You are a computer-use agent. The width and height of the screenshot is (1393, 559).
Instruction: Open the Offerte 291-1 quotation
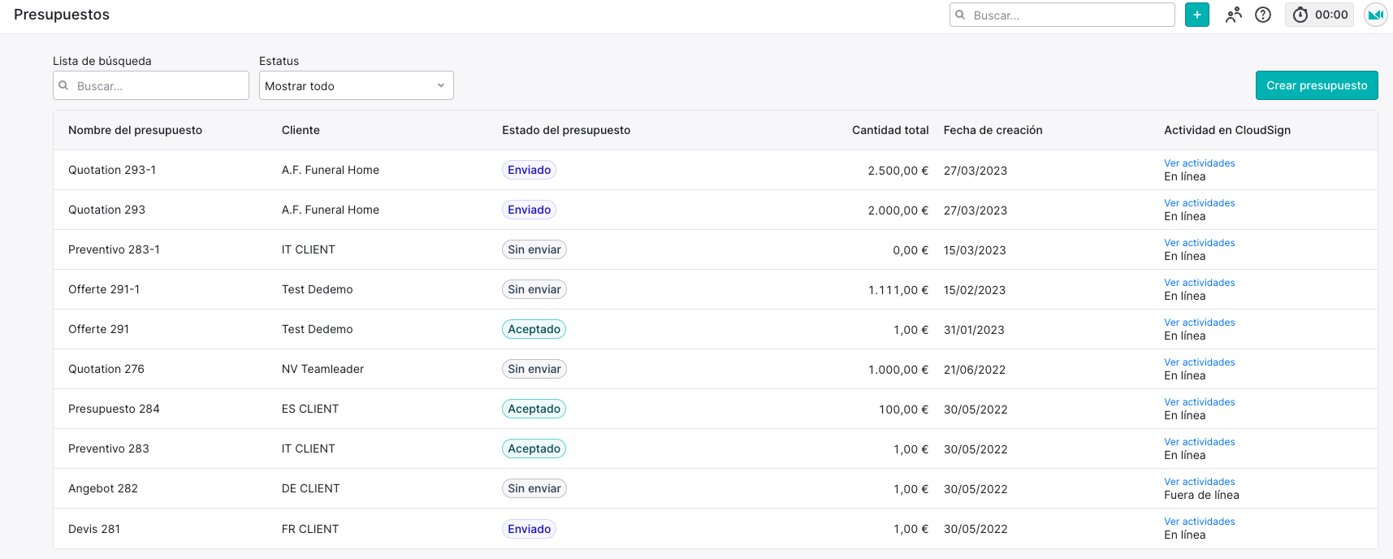pyautogui.click(x=104, y=289)
